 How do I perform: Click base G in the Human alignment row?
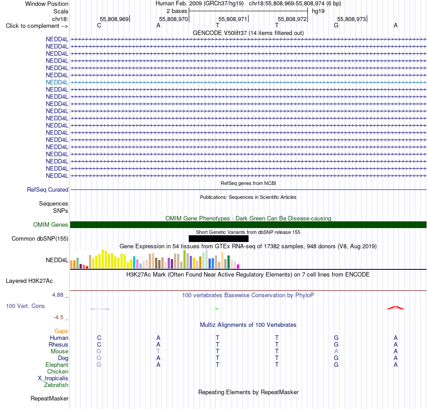point(336,338)
